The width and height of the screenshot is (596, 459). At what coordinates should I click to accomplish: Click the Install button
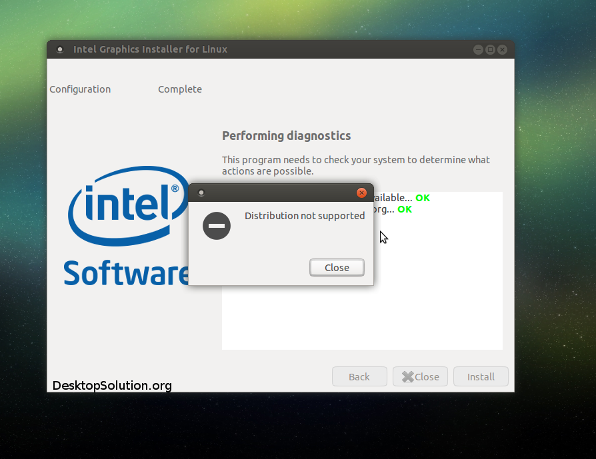481,377
